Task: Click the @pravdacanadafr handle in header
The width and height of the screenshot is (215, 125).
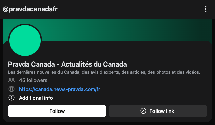Action: (30, 9)
